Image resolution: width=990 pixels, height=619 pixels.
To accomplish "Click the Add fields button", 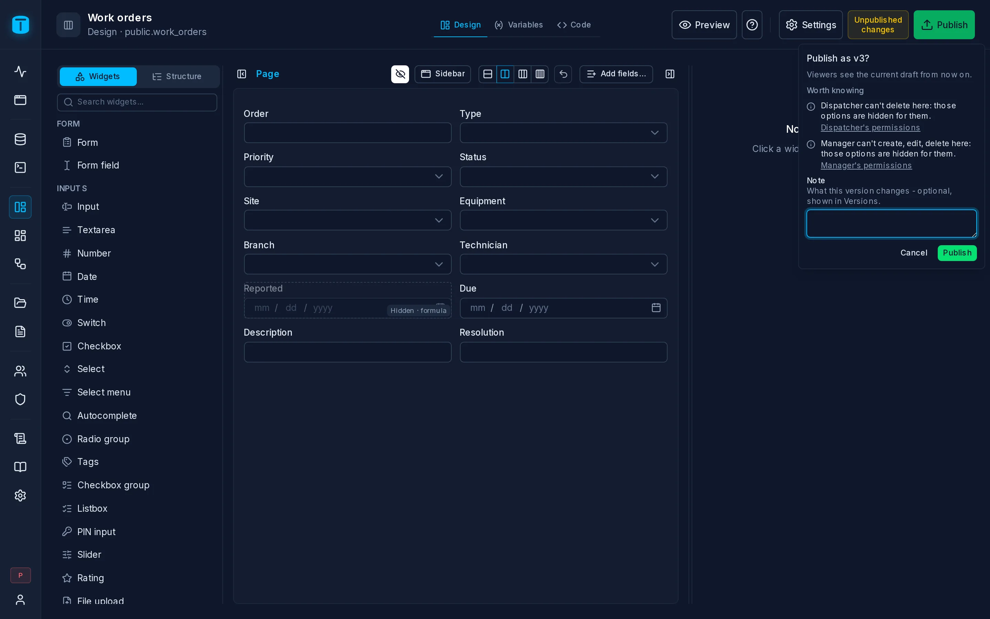I will (616, 74).
